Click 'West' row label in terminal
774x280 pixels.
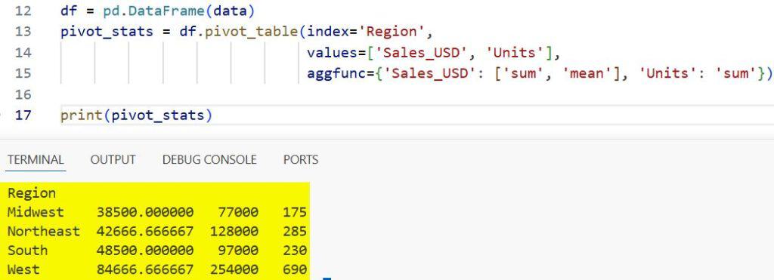coord(23,269)
